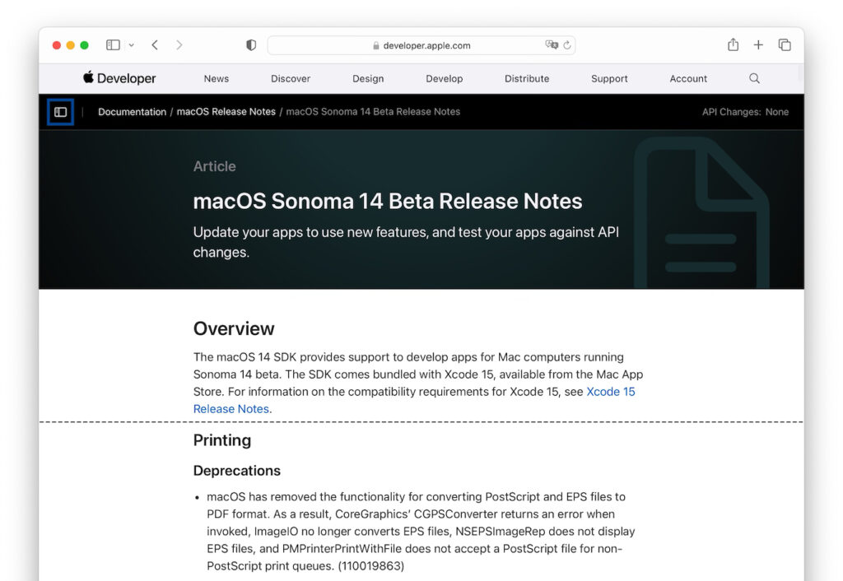Reload the page with the refresh icon
This screenshot has width=843, height=581.
tap(566, 45)
